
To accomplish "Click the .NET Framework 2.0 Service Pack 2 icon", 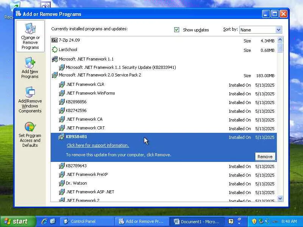I will [x=55, y=75].
